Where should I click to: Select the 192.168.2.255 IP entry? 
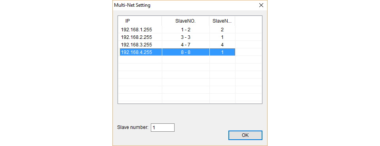pos(137,37)
